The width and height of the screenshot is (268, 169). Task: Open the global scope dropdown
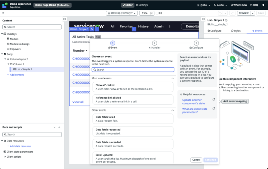204,5
